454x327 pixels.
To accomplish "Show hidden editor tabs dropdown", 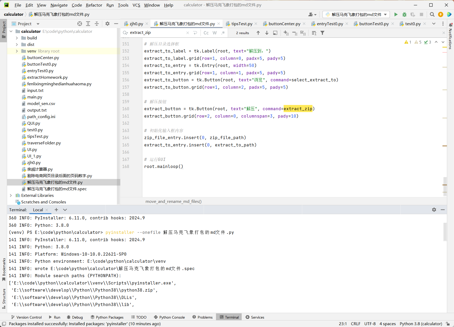I will (x=434, y=24).
